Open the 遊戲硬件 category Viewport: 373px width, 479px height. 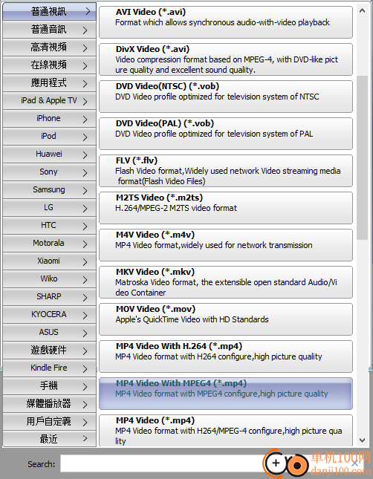click(x=50, y=350)
